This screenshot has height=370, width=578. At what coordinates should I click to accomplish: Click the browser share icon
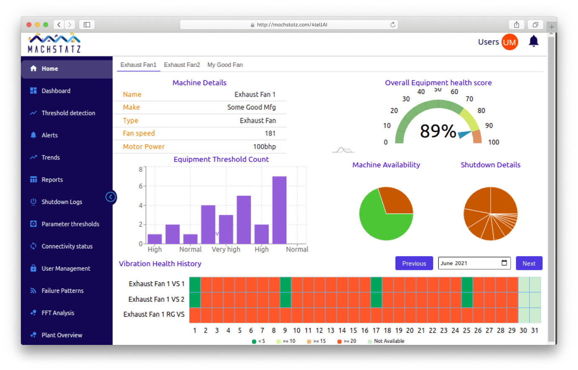click(516, 25)
